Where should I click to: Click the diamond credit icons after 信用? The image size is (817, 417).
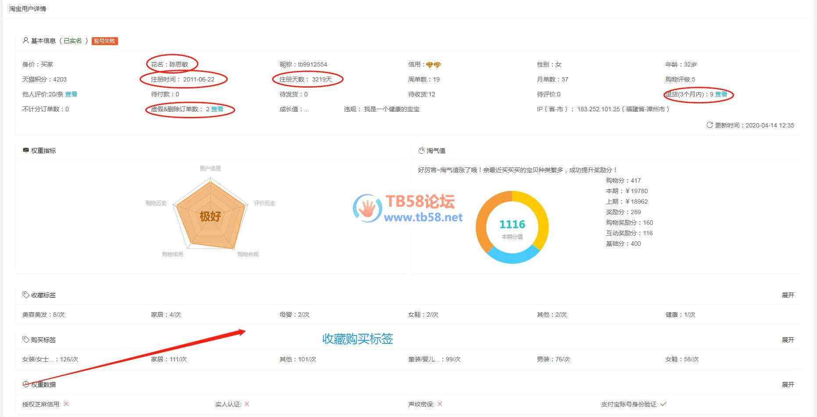(434, 64)
